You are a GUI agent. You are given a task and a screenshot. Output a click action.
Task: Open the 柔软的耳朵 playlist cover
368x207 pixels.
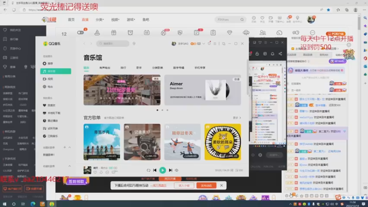223,142
